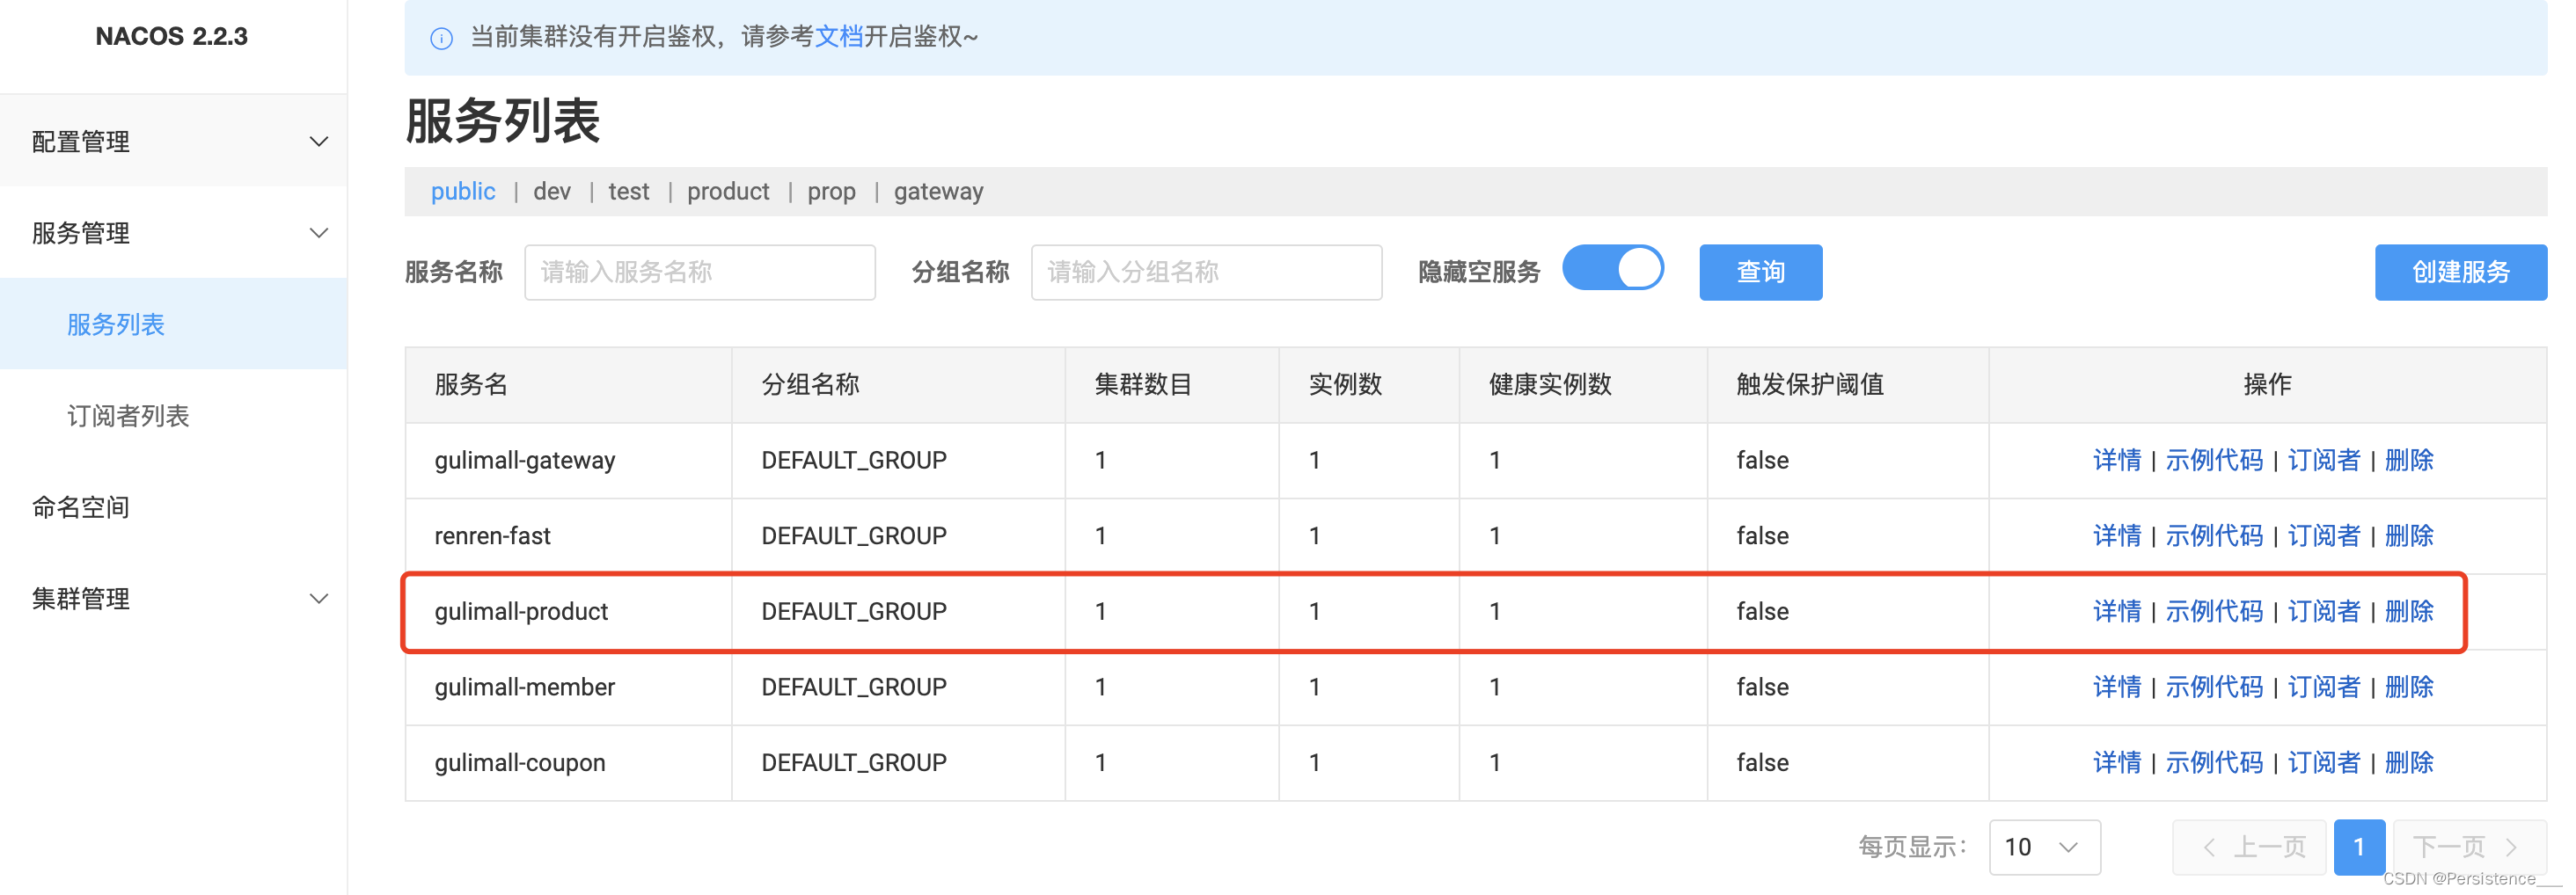
Task: Click the 上一页 previous page button
Action: point(2248,847)
